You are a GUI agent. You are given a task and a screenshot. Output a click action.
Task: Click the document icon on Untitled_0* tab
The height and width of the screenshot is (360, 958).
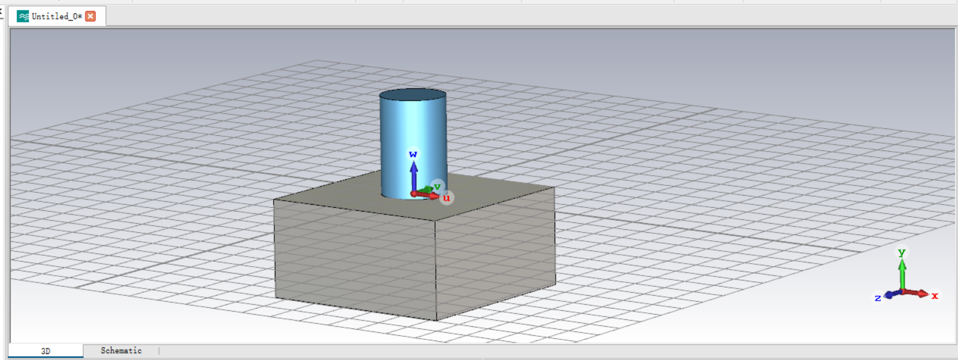tap(23, 16)
